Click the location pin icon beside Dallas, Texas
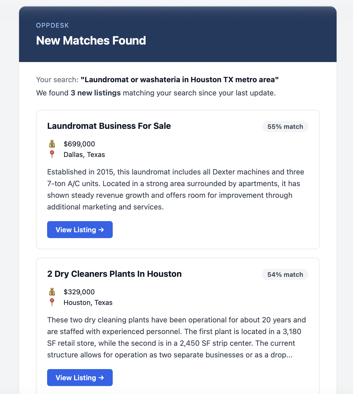The width and height of the screenshot is (353, 394). [52, 154]
